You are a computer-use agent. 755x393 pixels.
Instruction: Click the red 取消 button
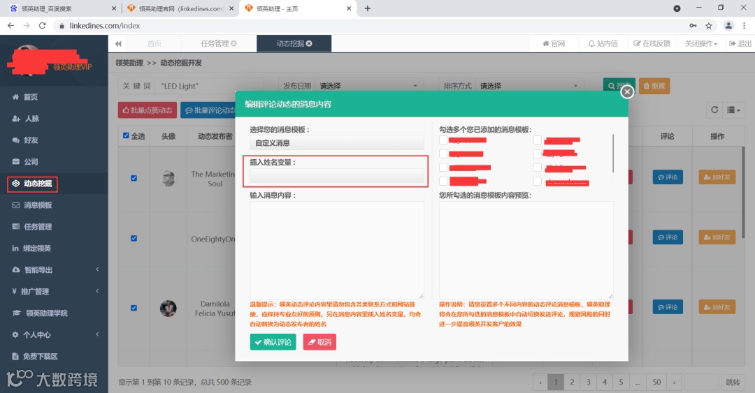tap(319, 342)
